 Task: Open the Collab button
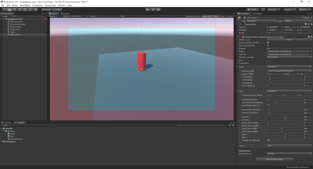252,10
